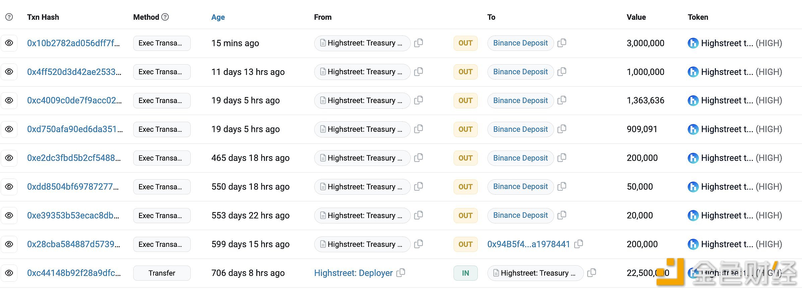802x291 pixels.
Task: Toggle the eye preview for transaction 0xd750afa90ed6da351
Action: (x=9, y=129)
